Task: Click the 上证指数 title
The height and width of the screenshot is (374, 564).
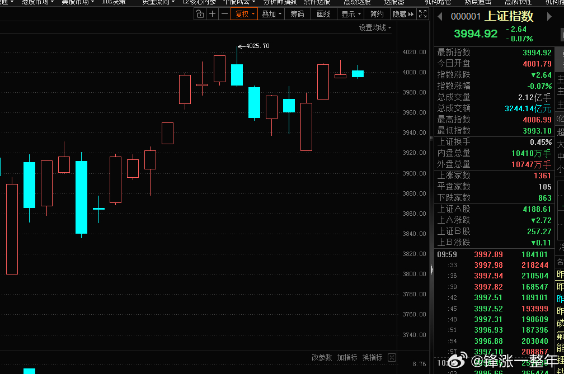Action: [509, 16]
